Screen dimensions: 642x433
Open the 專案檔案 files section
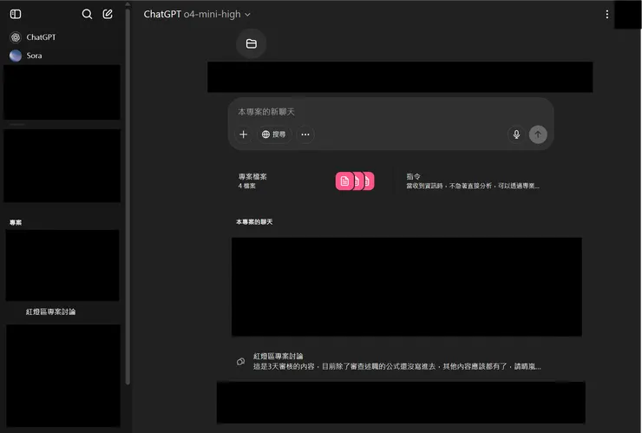(x=307, y=180)
